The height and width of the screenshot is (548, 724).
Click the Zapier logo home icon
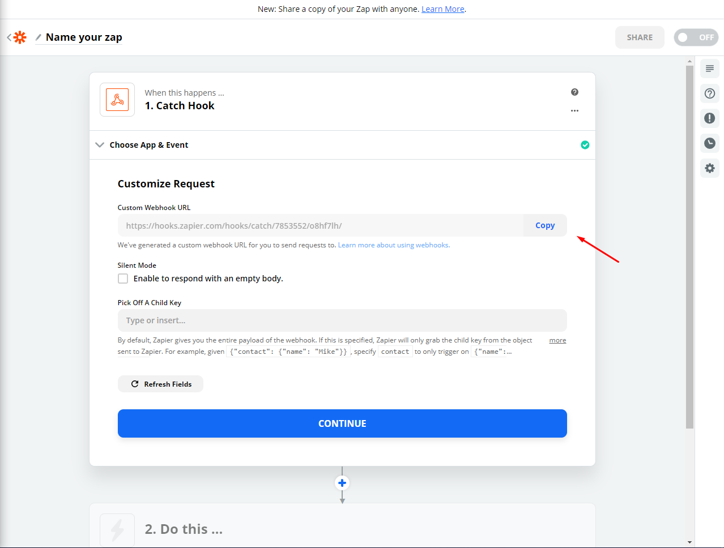coord(20,37)
